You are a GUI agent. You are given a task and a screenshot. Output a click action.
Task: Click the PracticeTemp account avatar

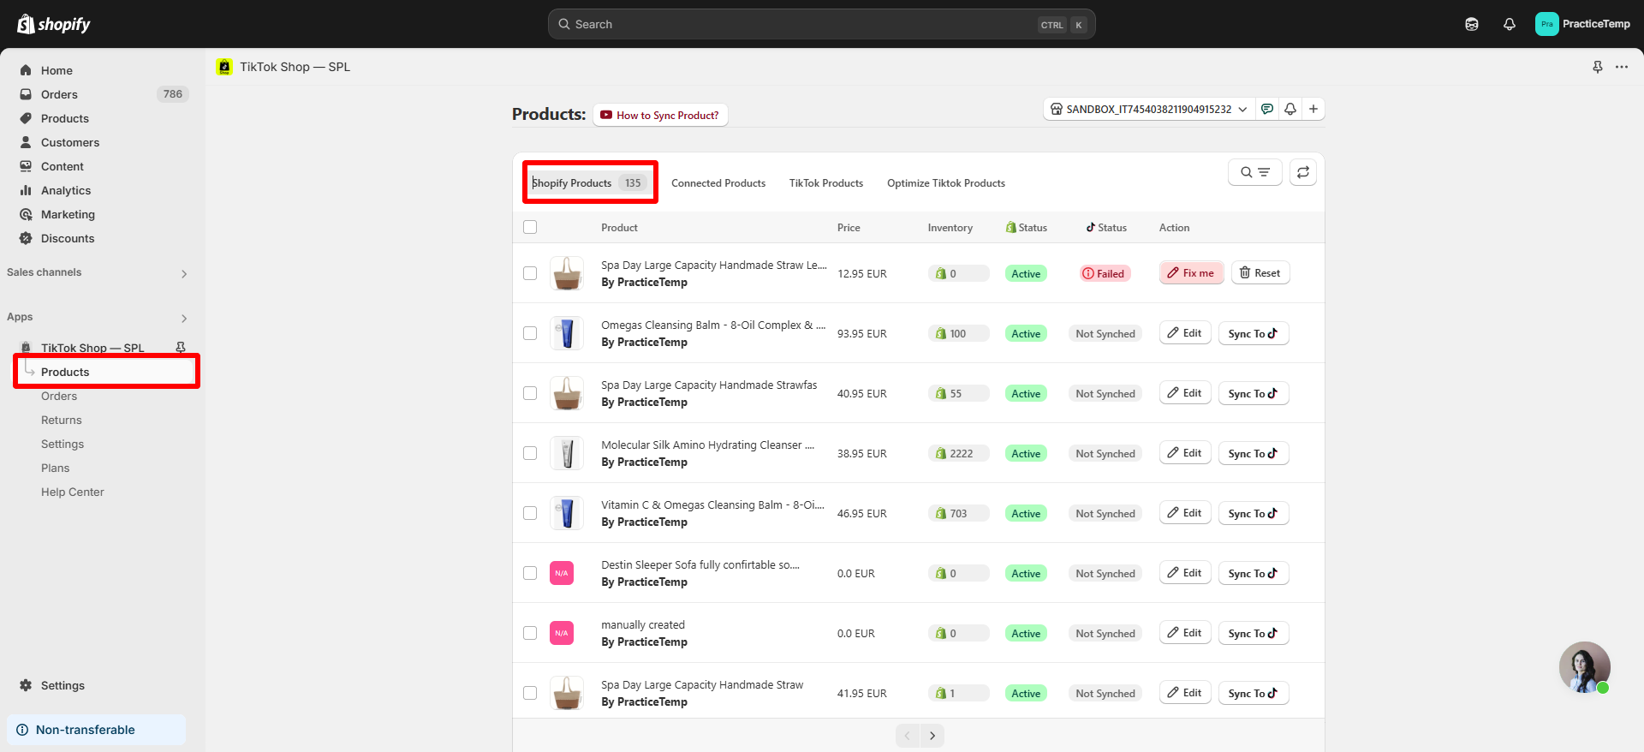pyautogui.click(x=1546, y=24)
